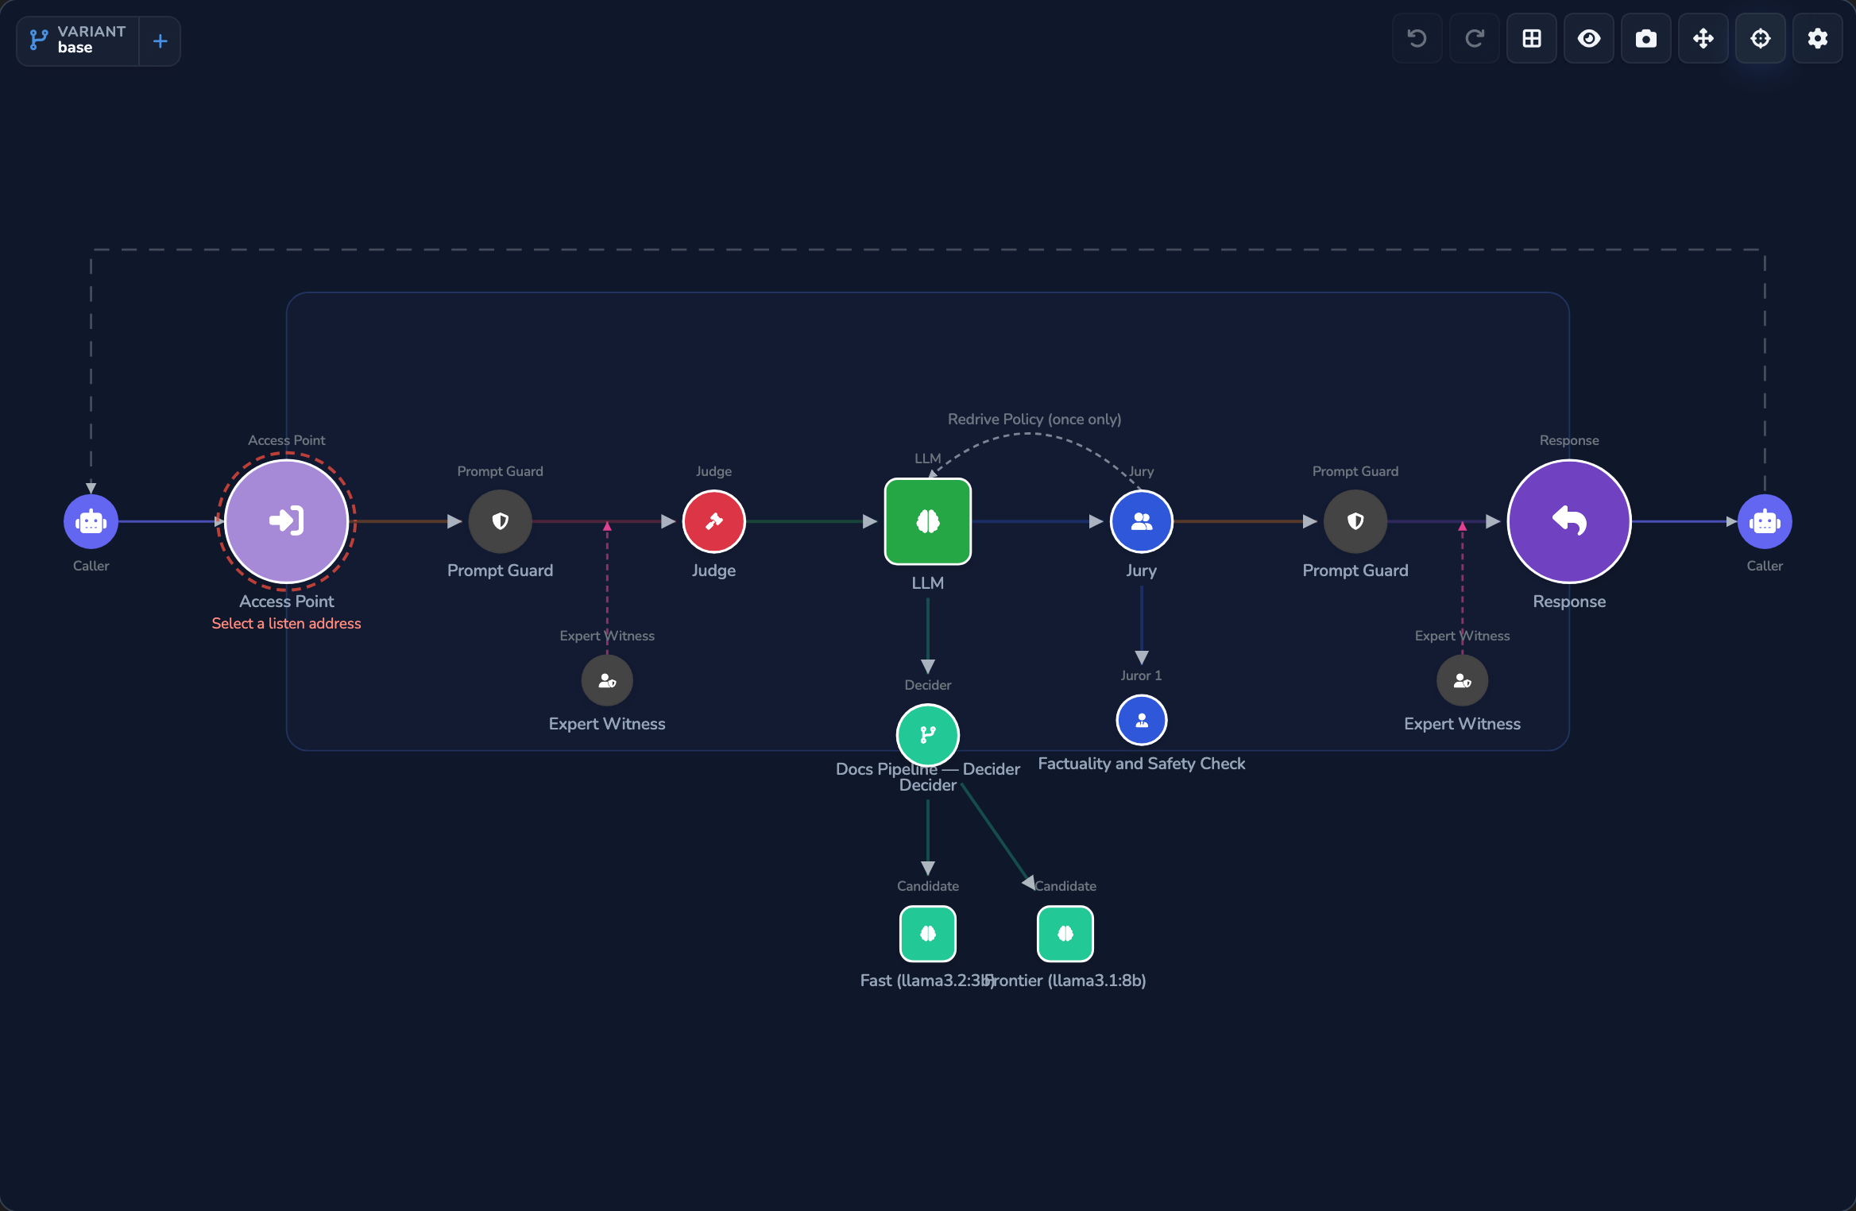The image size is (1856, 1211).
Task: Click the 'Select a listen address' warning
Action: click(286, 624)
